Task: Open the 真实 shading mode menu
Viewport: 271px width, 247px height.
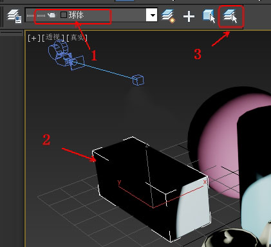Action: tap(77, 38)
